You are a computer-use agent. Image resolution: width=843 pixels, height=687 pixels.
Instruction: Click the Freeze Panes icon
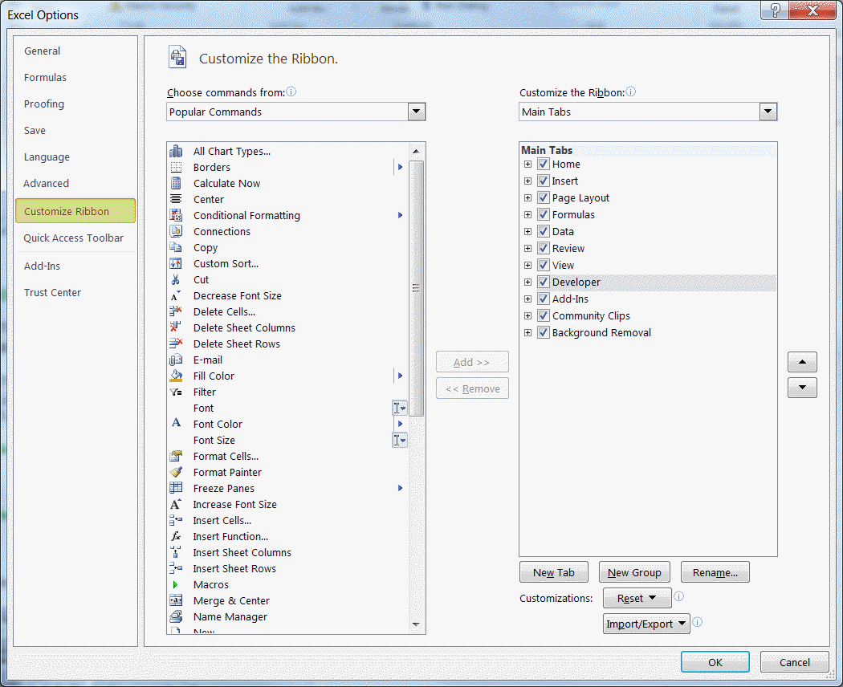pos(176,488)
